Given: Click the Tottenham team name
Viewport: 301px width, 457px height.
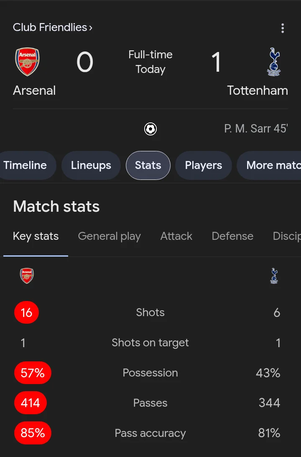Looking at the screenshot, I should [x=258, y=90].
